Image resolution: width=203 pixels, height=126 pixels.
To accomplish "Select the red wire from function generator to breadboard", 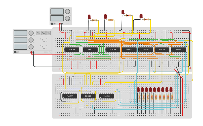I will click(x=48, y=55).
